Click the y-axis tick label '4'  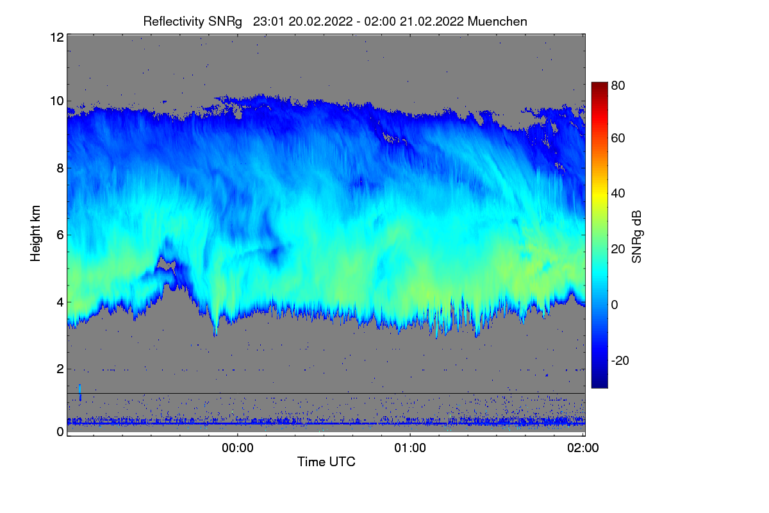click(60, 302)
